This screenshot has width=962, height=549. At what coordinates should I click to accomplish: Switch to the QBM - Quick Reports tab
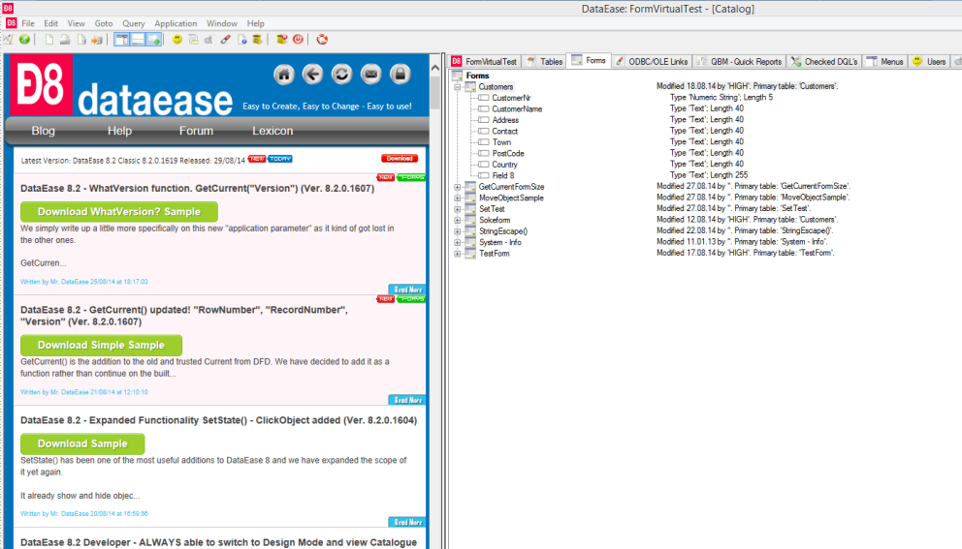(x=739, y=61)
